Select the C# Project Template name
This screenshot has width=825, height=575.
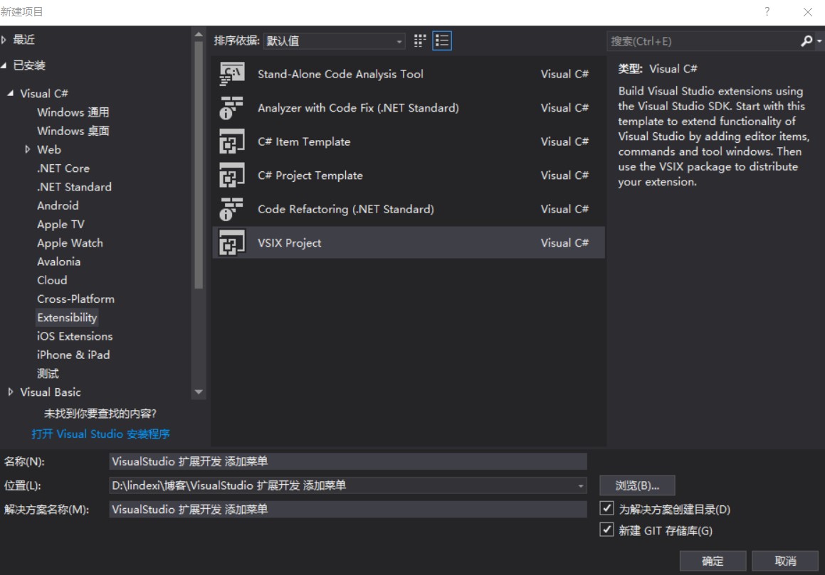[x=310, y=175]
